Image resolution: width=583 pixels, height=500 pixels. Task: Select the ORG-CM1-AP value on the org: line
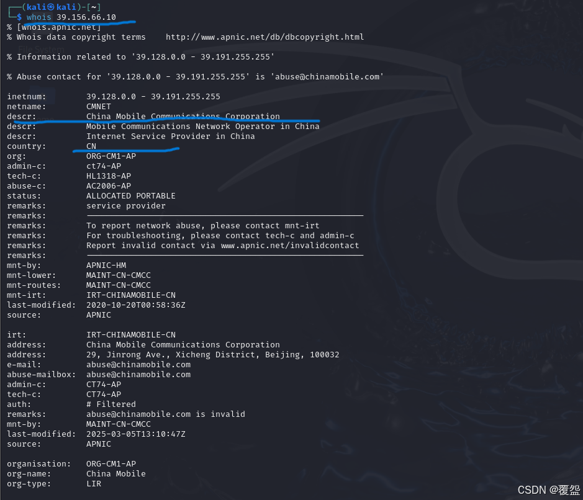(111, 156)
